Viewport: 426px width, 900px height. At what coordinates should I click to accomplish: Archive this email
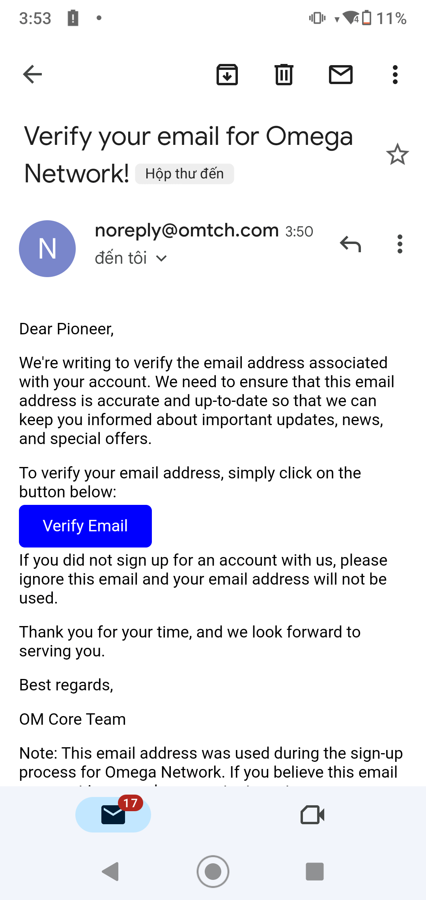click(227, 74)
